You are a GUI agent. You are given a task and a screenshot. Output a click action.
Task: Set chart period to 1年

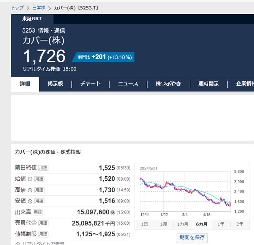(x=221, y=224)
